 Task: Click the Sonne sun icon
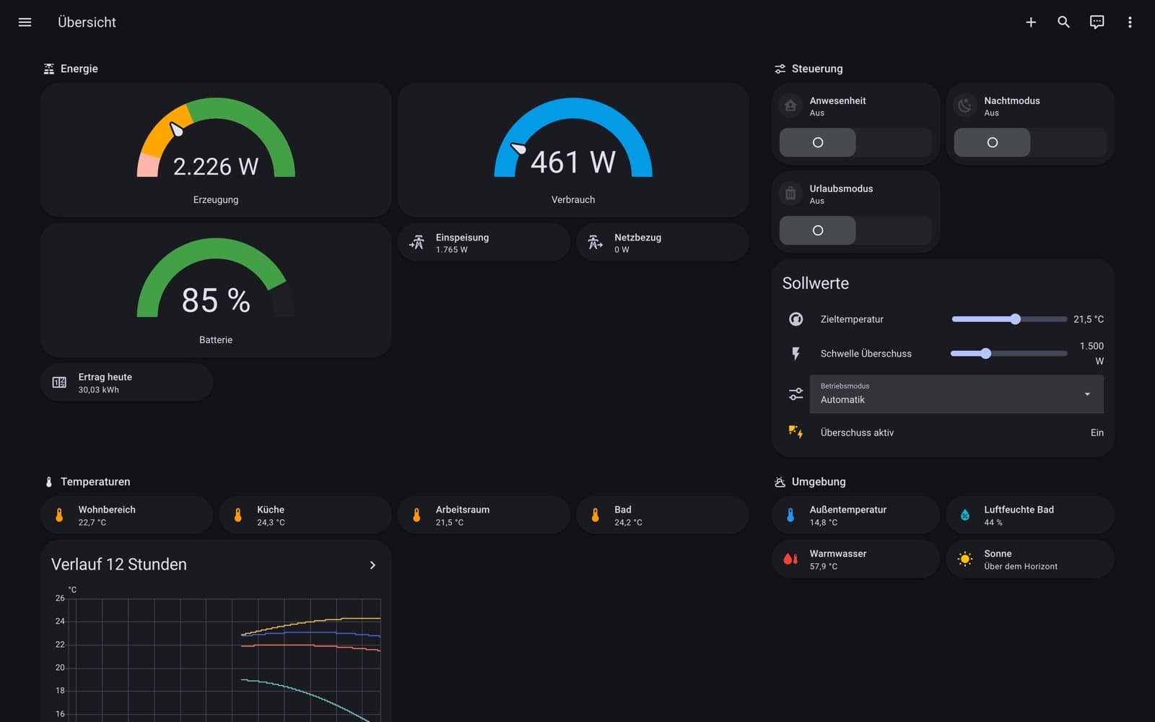[964, 559]
